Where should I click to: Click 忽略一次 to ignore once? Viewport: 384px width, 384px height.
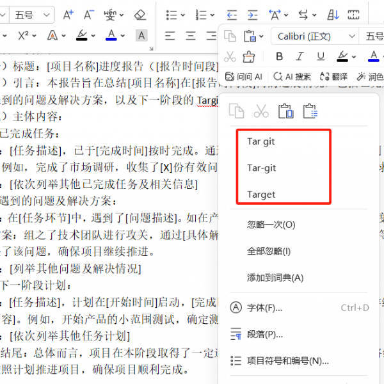tap(271, 225)
